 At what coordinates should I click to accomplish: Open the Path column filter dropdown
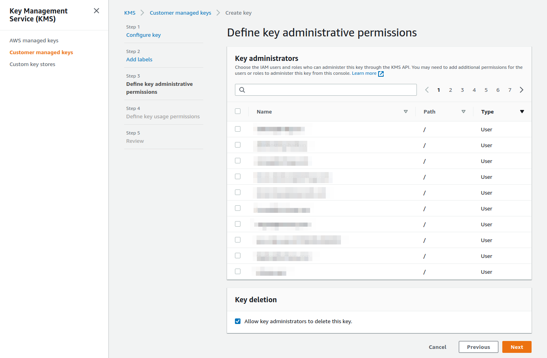(x=463, y=112)
